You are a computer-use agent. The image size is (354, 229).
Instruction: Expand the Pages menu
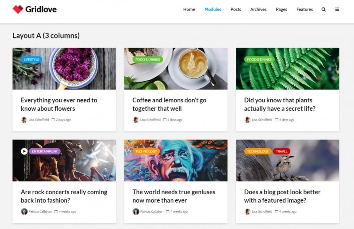click(x=281, y=9)
